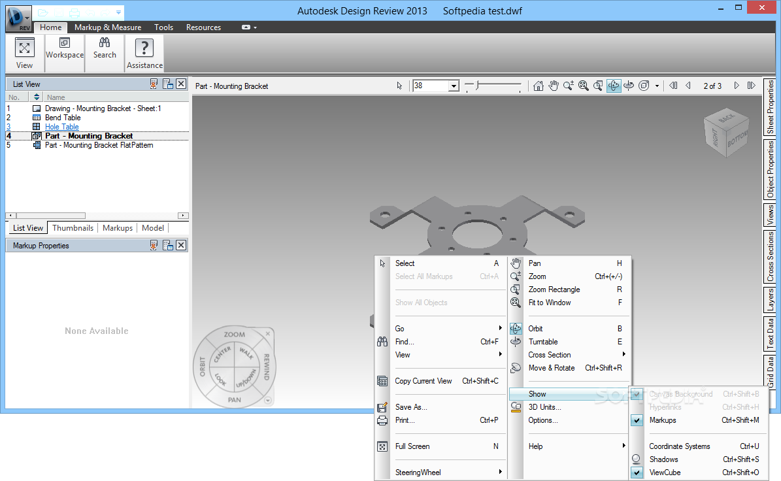The width and height of the screenshot is (781, 481).
Task: Choose Find... from the context menu
Action: pyautogui.click(x=441, y=342)
